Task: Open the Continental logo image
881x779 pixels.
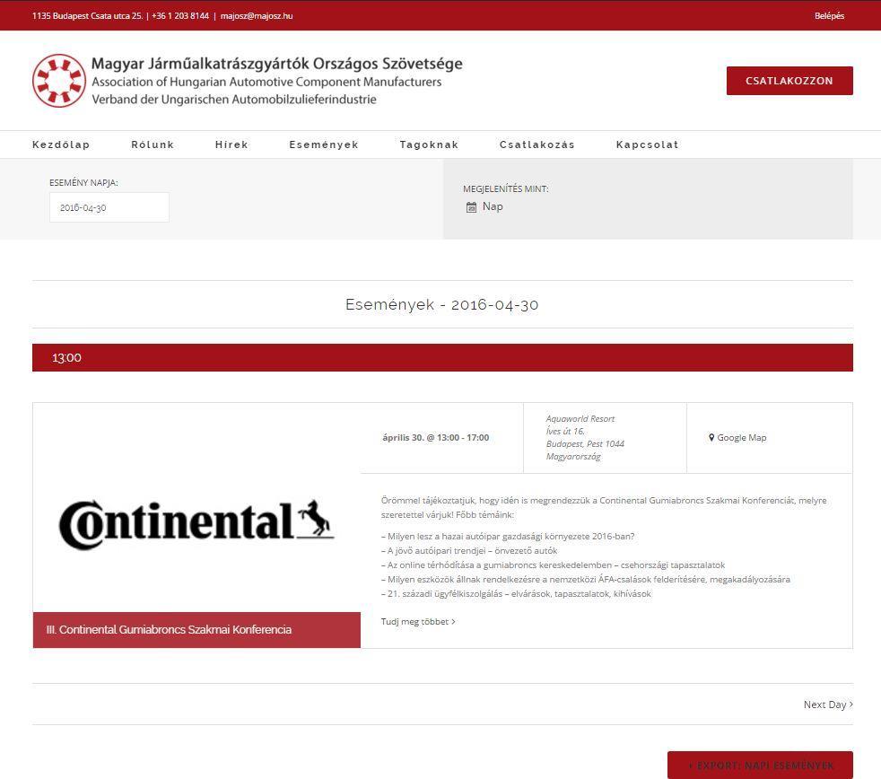Action: pos(196,524)
